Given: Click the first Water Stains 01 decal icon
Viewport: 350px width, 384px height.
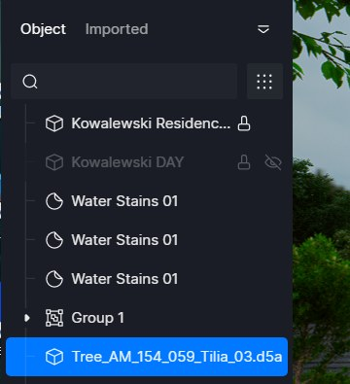Looking at the screenshot, I should pos(54,201).
